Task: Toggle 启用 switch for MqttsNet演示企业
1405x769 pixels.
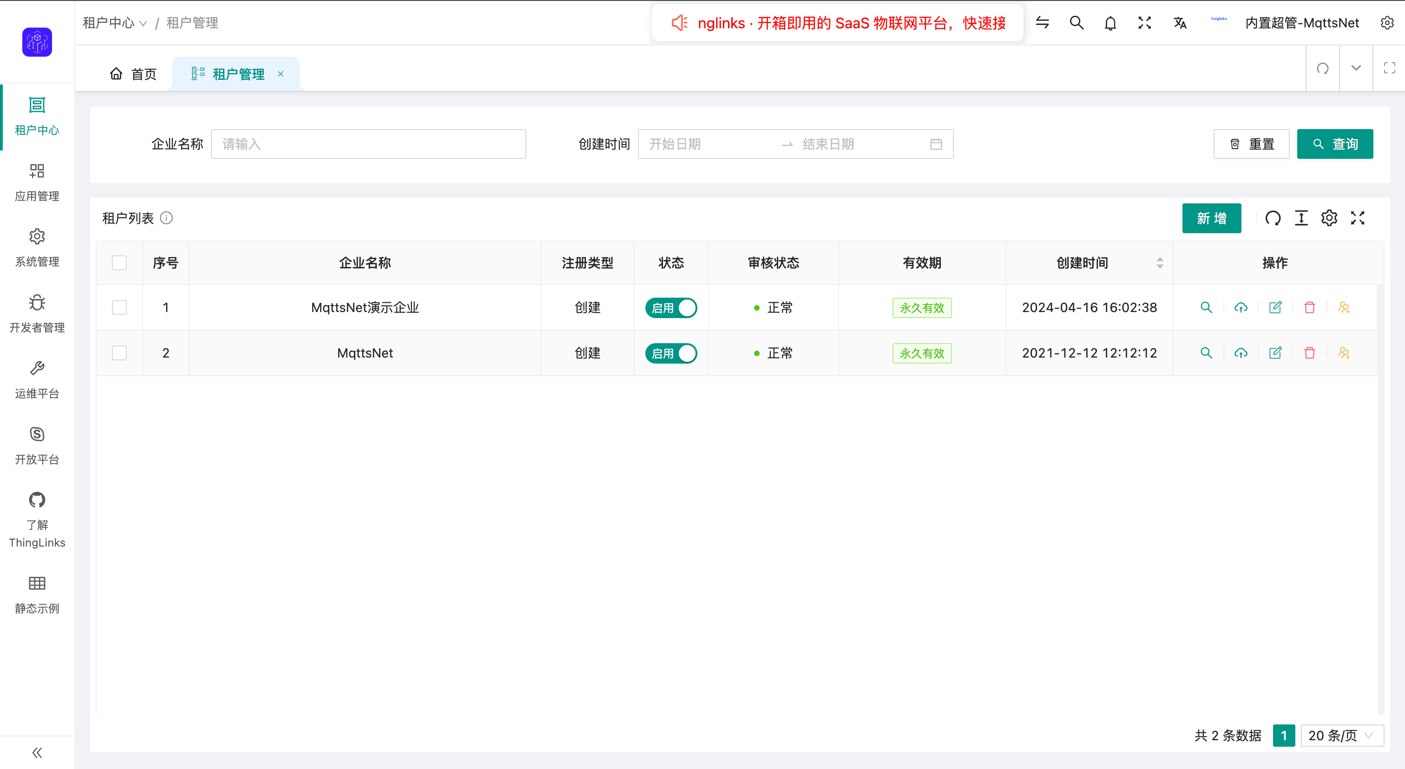Action: [x=671, y=308]
